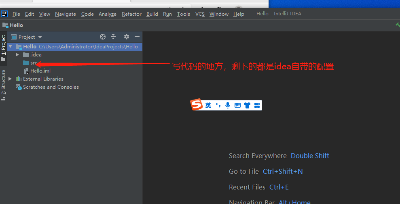Screen dimensions: 400x204
Task: Click the .idea folder icon
Action: (26, 55)
